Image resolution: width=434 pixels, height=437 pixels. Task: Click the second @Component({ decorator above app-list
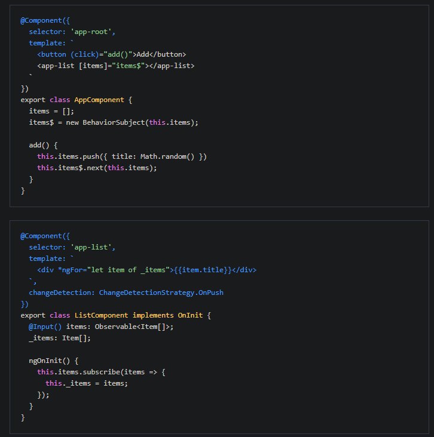(x=45, y=236)
